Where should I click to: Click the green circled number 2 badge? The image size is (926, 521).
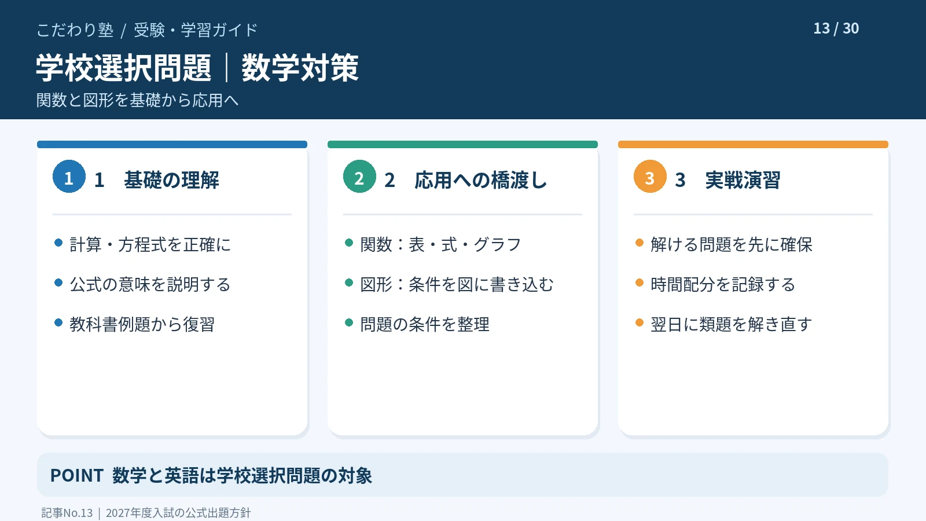(359, 177)
